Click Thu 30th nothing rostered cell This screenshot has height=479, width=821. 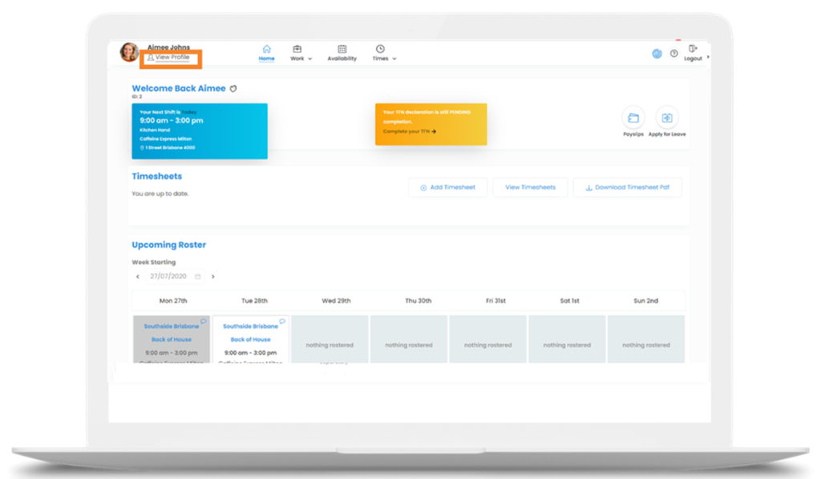click(409, 339)
